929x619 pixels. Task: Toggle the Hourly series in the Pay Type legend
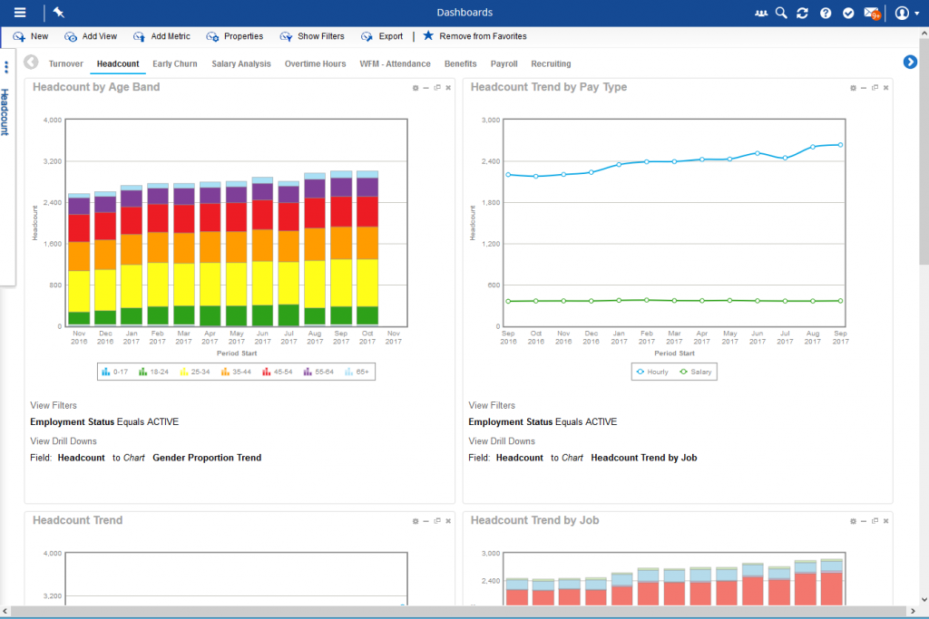[x=650, y=372]
